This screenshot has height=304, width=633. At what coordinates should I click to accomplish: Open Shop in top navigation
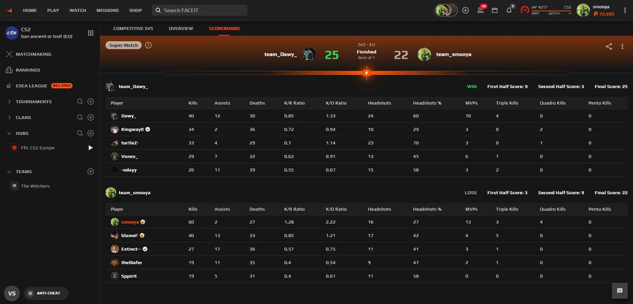136,10
